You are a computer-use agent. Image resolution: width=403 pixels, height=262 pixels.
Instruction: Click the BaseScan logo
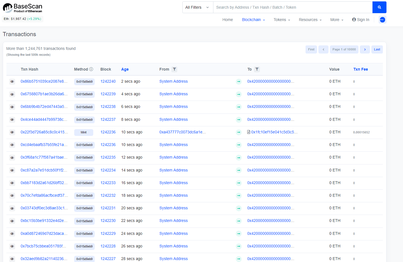(22, 8)
